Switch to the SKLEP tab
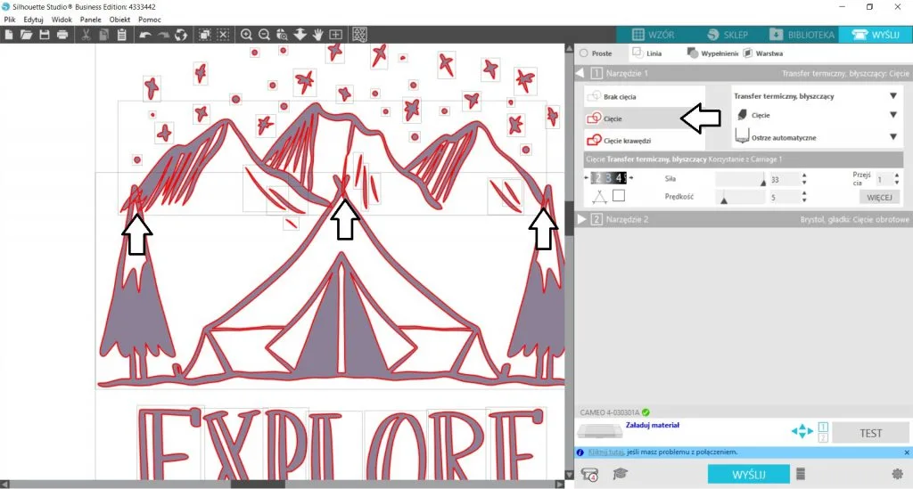 click(x=728, y=35)
